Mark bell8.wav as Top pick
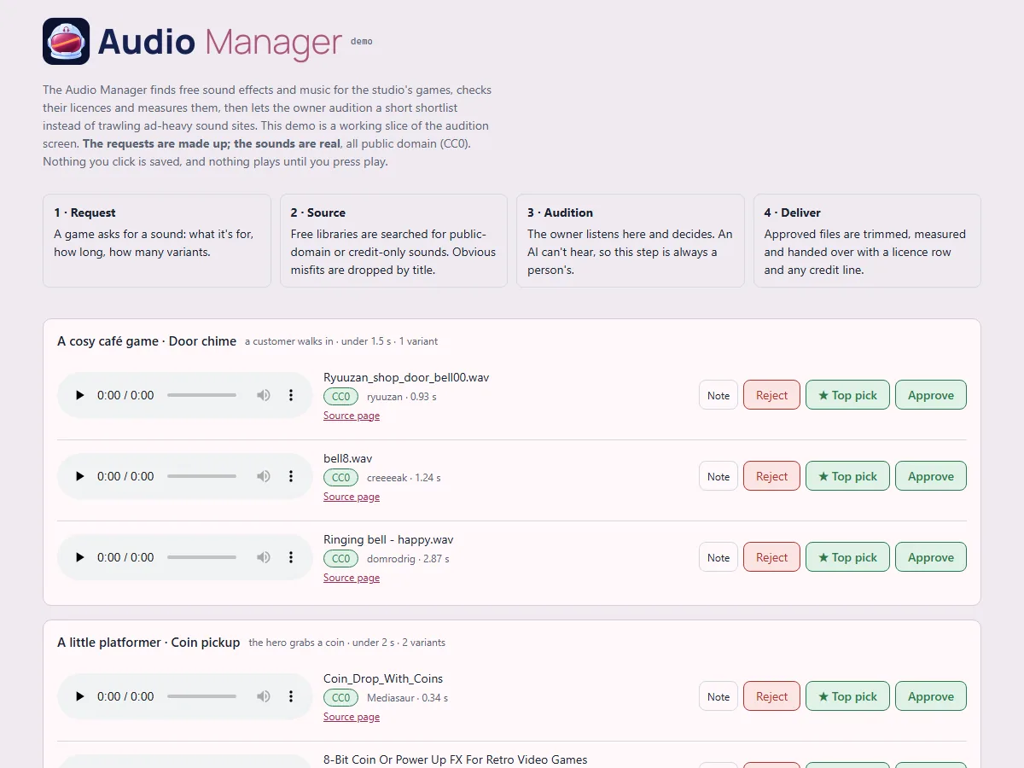 [x=847, y=476]
